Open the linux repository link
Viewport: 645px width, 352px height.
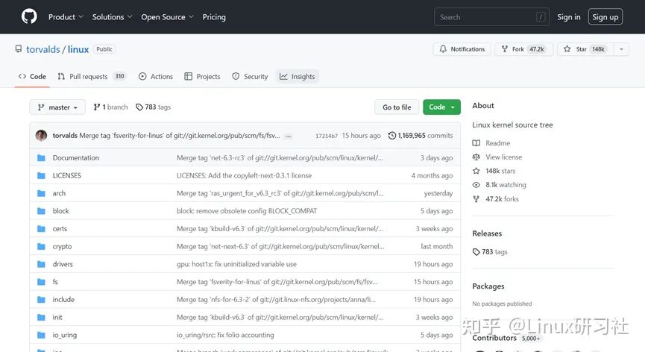pyautogui.click(x=78, y=49)
